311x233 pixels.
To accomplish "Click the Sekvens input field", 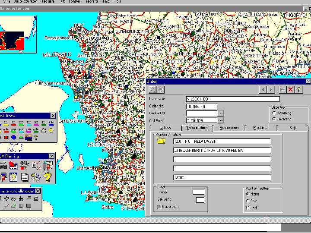I will (200, 200).
